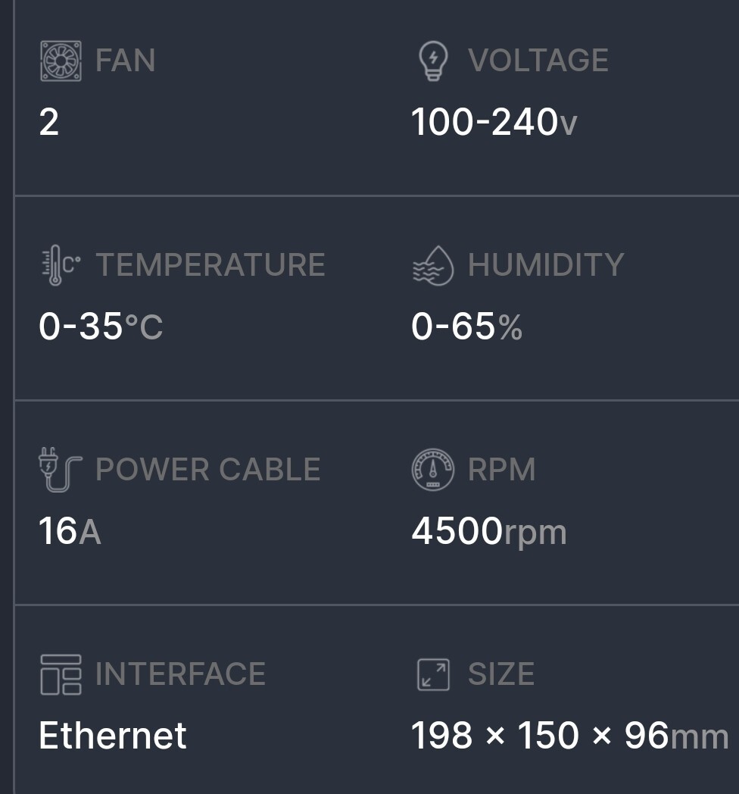This screenshot has width=739, height=794.
Task: Click the 0-65% humidity value
Action: [x=466, y=326]
